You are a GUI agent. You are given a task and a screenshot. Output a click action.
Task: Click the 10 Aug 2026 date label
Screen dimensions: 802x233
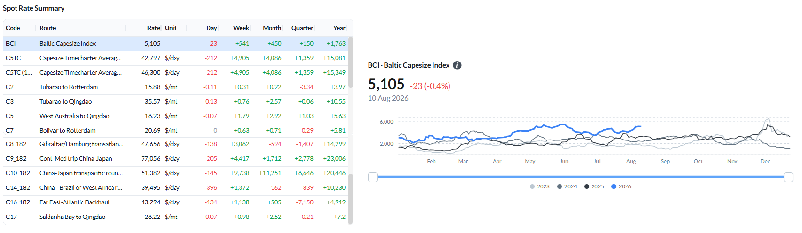point(388,98)
